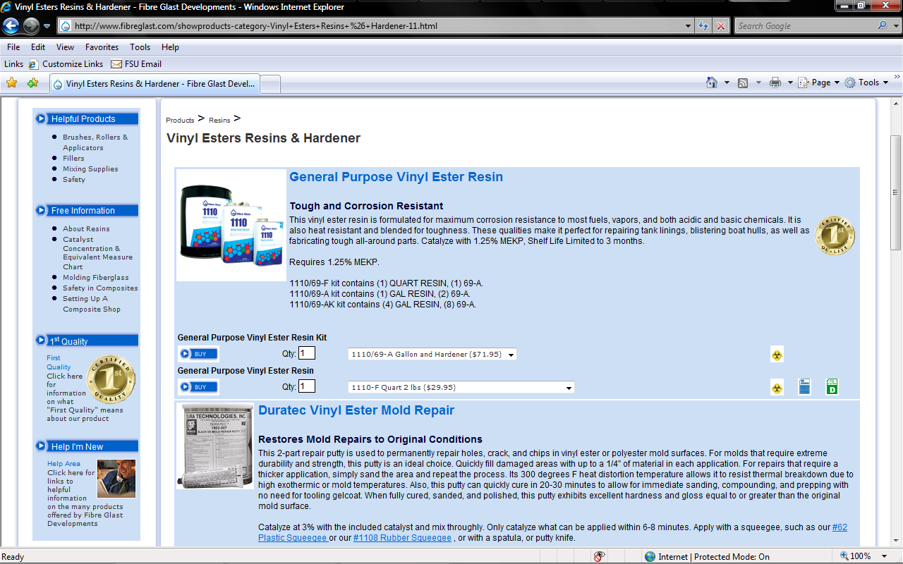
Task: Click the Search Google box
Action: [x=804, y=26]
